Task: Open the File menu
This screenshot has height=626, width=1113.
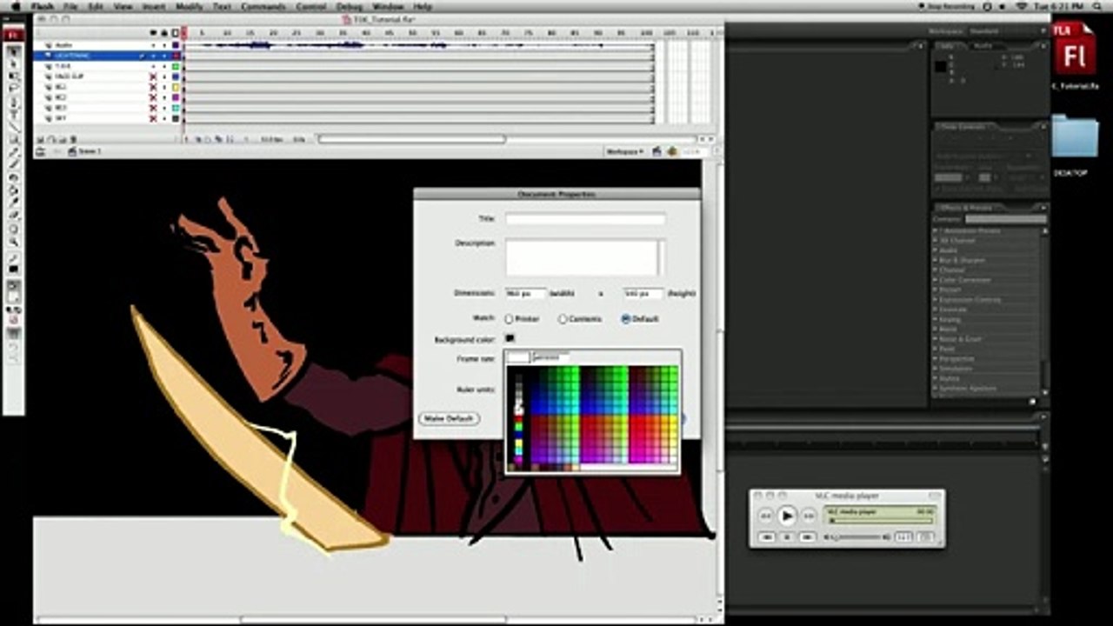Action: (70, 6)
